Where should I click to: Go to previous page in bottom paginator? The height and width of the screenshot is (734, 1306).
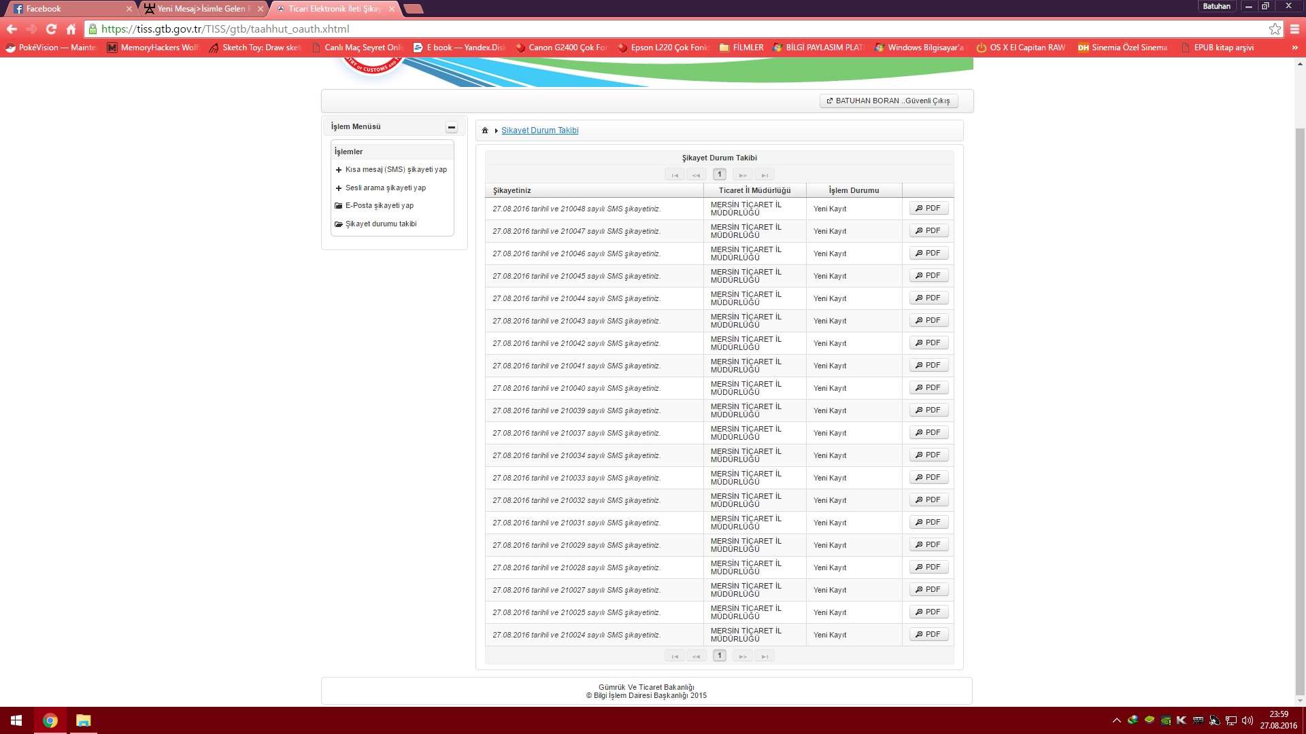(x=696, y=657)
